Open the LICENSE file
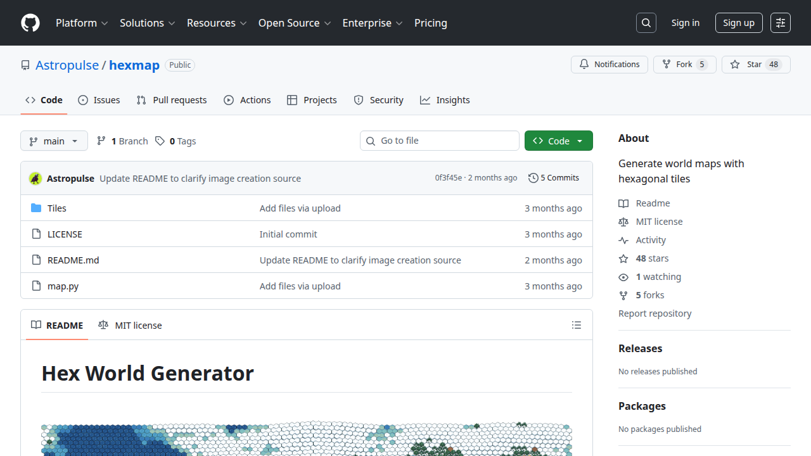 click(65, 234)
